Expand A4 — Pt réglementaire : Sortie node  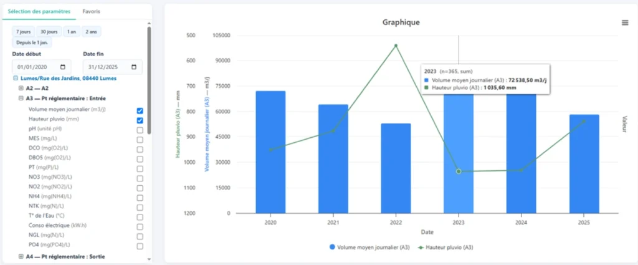click(21, 256)
